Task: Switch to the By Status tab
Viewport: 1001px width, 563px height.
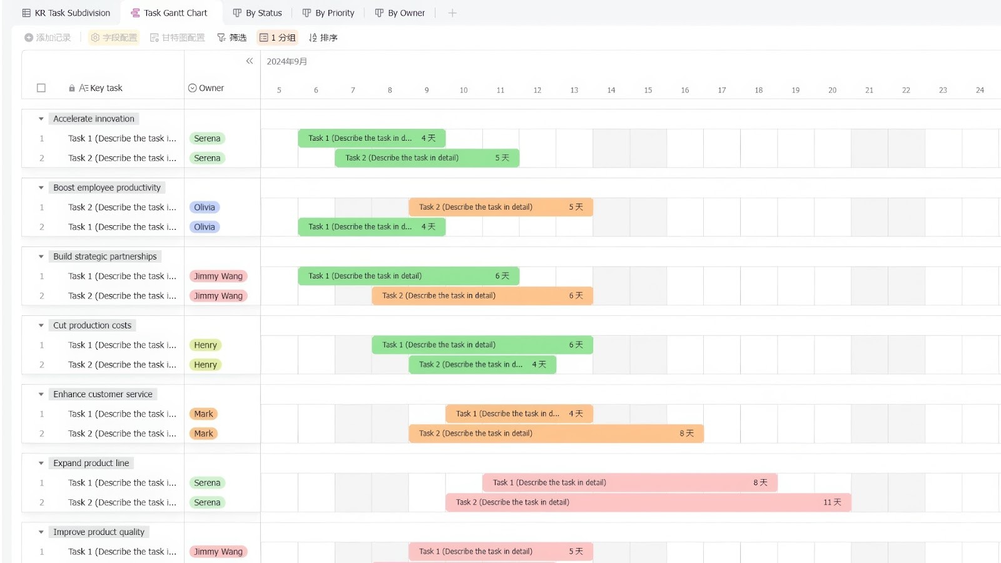Action: click(257, 13)
